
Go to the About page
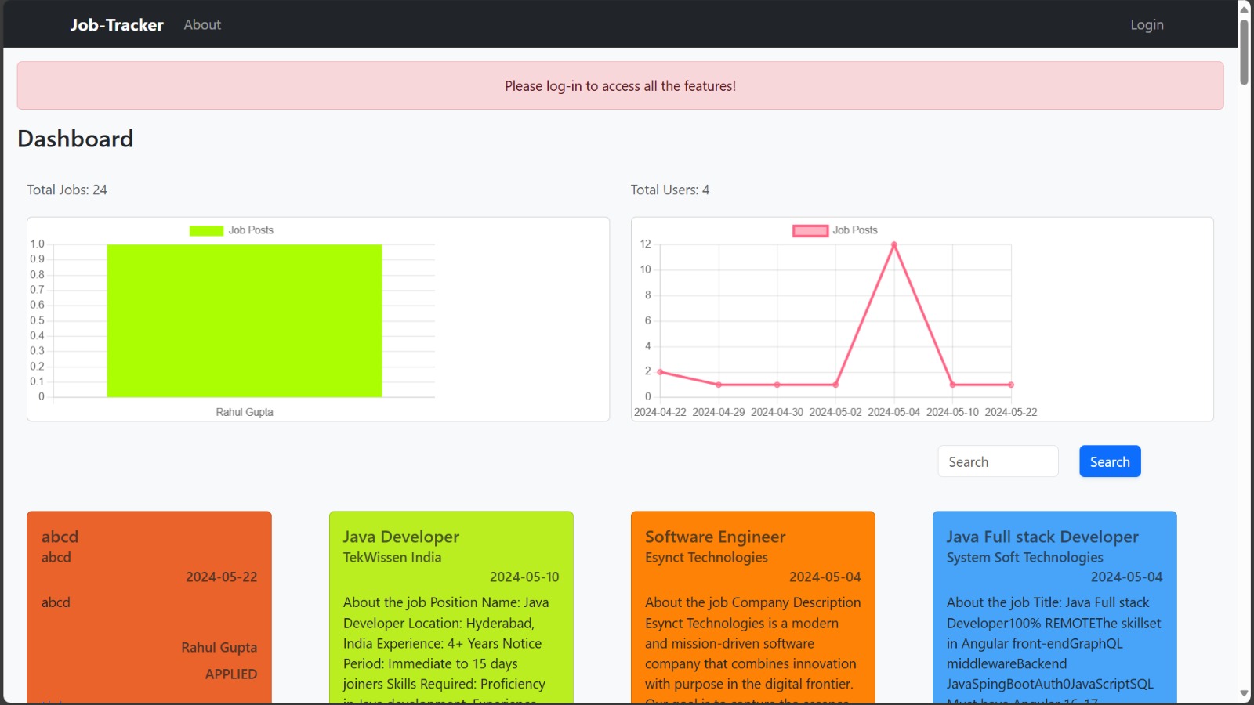tap(202, 24)
